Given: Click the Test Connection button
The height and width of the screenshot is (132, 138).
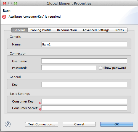Looking at the screenshot, I should tap(42, 124).
